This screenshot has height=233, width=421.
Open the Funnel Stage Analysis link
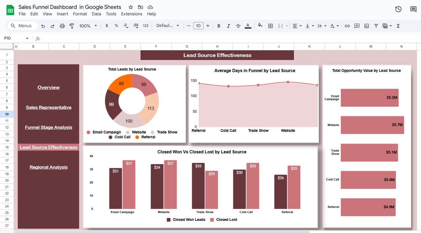[x=48, y=127]
